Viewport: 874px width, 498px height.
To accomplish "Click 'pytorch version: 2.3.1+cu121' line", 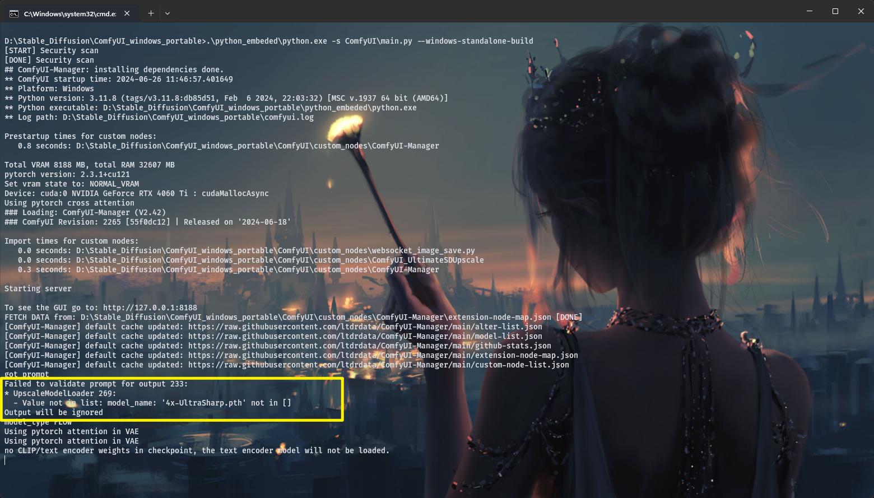I will pyautogui.click(x=67, y=174).
